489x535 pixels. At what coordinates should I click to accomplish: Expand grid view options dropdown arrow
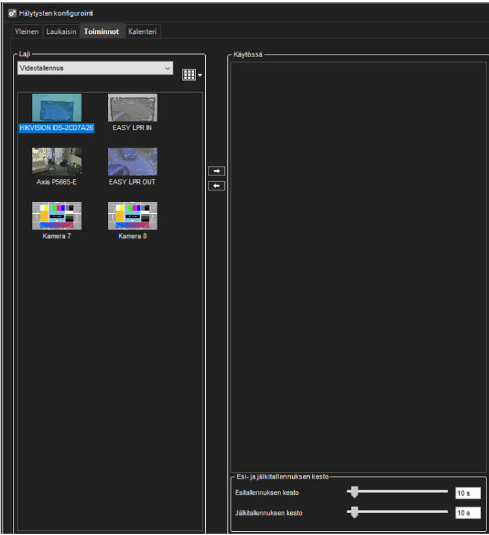200,75
